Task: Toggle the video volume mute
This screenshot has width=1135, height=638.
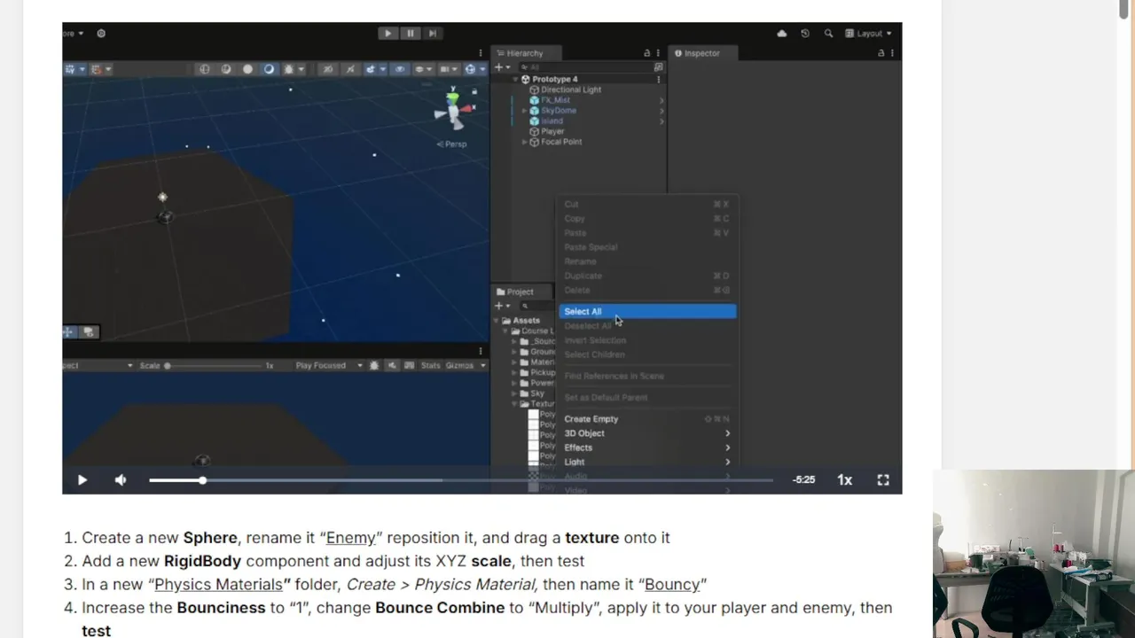Action: point(121,480)
